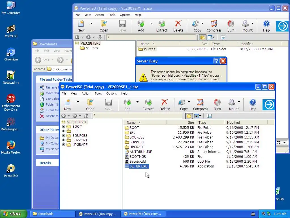
Task: Open Copy dropdown arrow in VE2009SP1_1.iso toolbar
Action: coord(189,102)
